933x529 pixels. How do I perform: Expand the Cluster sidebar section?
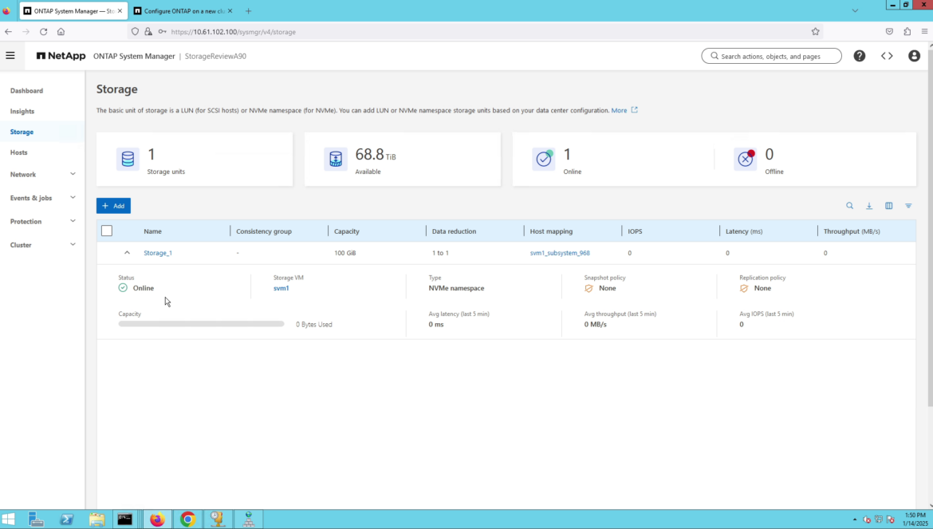pyautogui.click(x=73, y=245)
